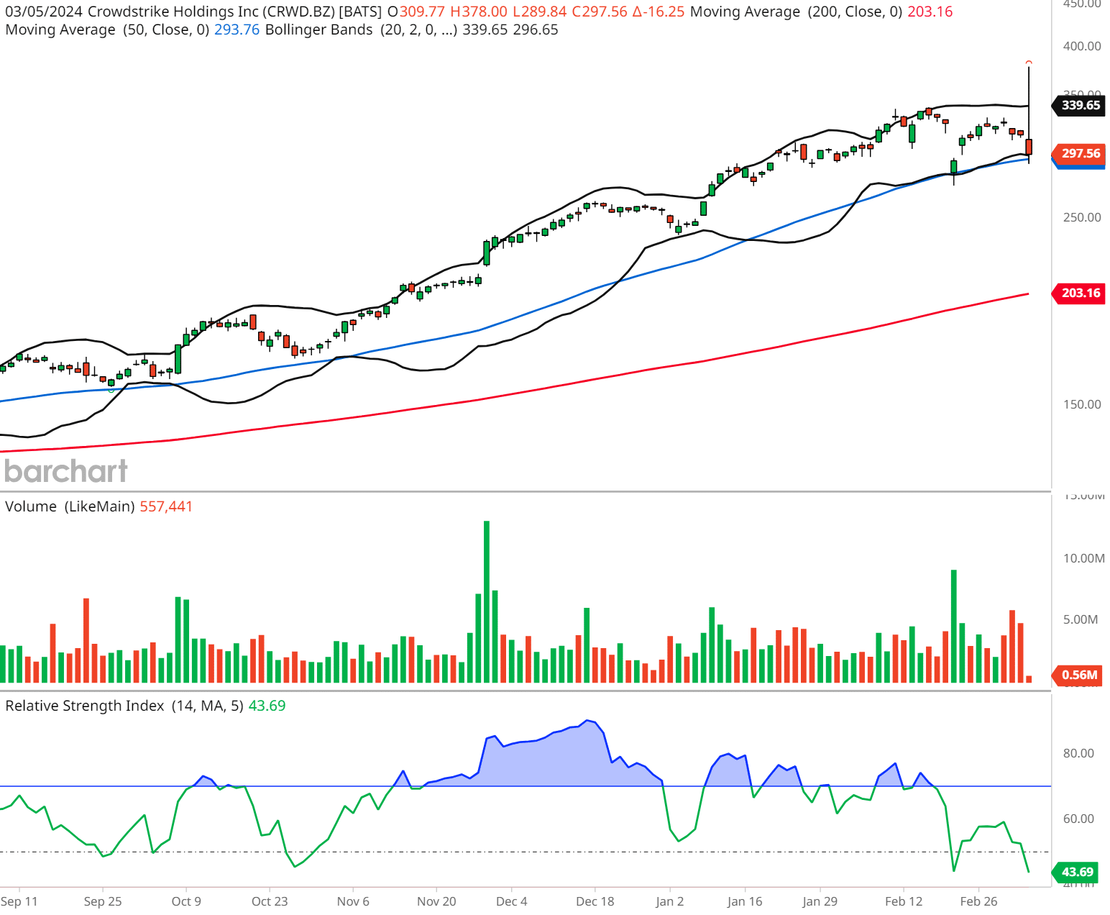The height and width of the screenshot is (915, 1110).
Task: Click the 'Crowdstrike Holdings Inc (CRWD.BZ)' title text
Action: pos(212,12)
